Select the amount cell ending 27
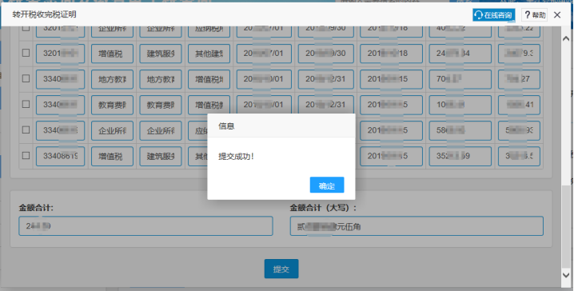The image size is (574, 291). point(519,79)
